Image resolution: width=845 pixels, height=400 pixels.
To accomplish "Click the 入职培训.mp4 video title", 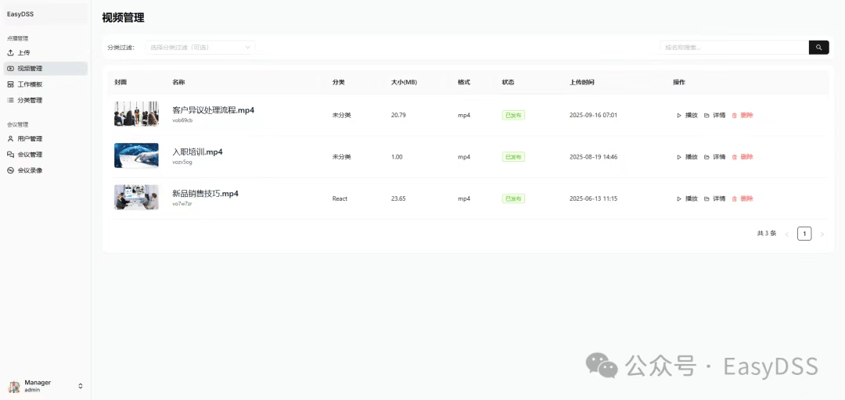I will point(197,152).
